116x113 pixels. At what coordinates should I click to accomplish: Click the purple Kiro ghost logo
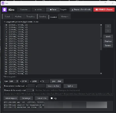coord(5,10)
